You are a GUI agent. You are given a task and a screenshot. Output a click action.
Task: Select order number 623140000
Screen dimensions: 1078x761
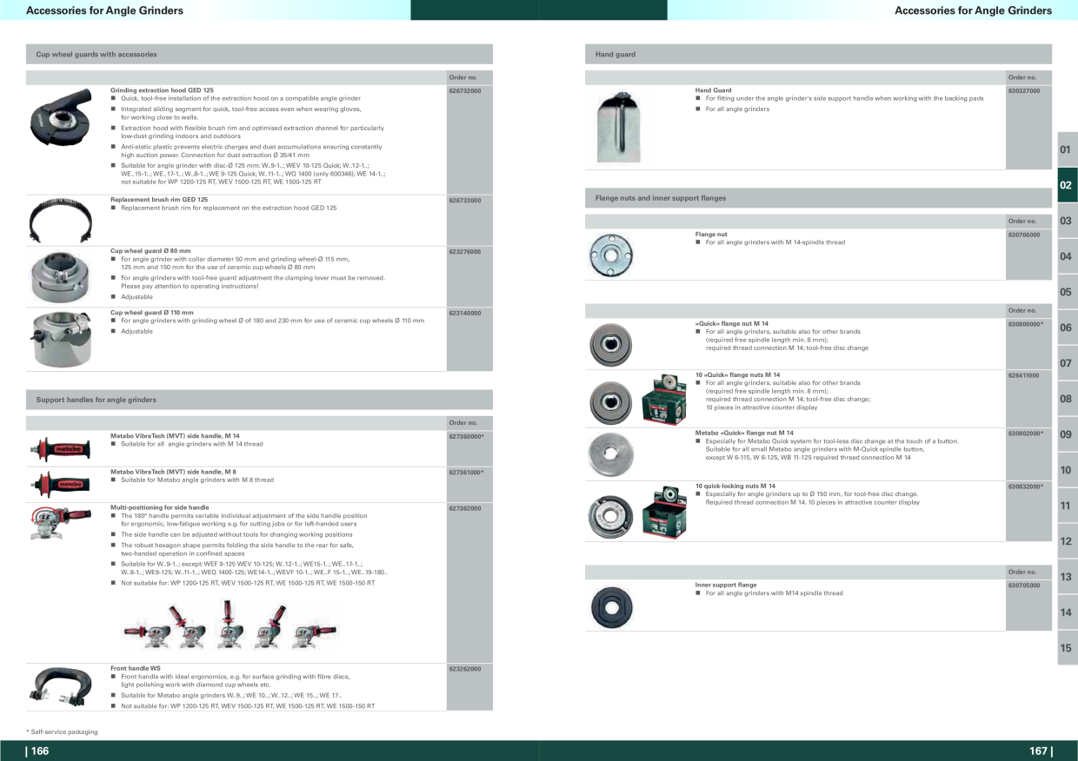point(465,313)
